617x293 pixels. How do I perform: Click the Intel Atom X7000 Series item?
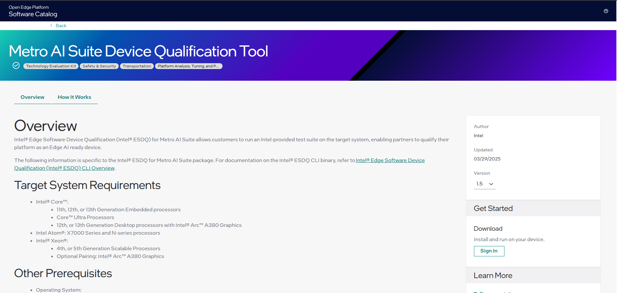(x=98, y=233)
